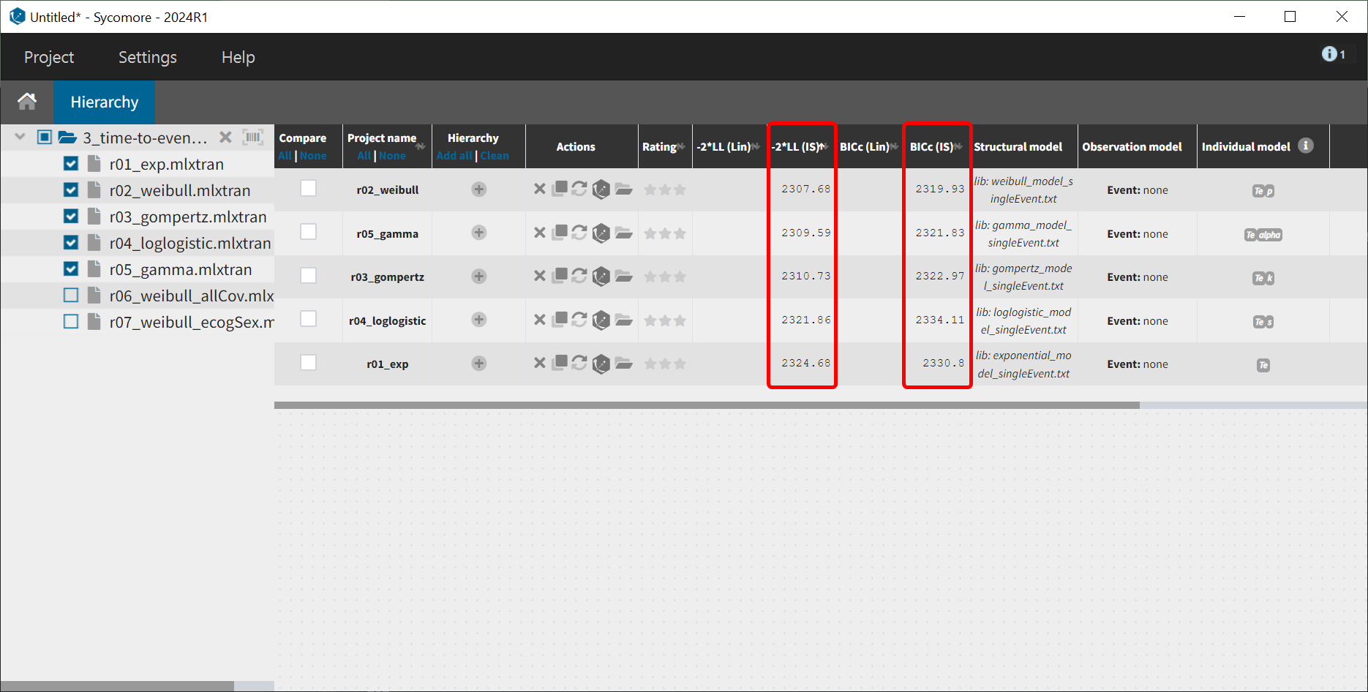The height and width of the screenshot is (692, 1368).
Task: Click the 'Clean' hierarchy link
Action: point(495,156)
